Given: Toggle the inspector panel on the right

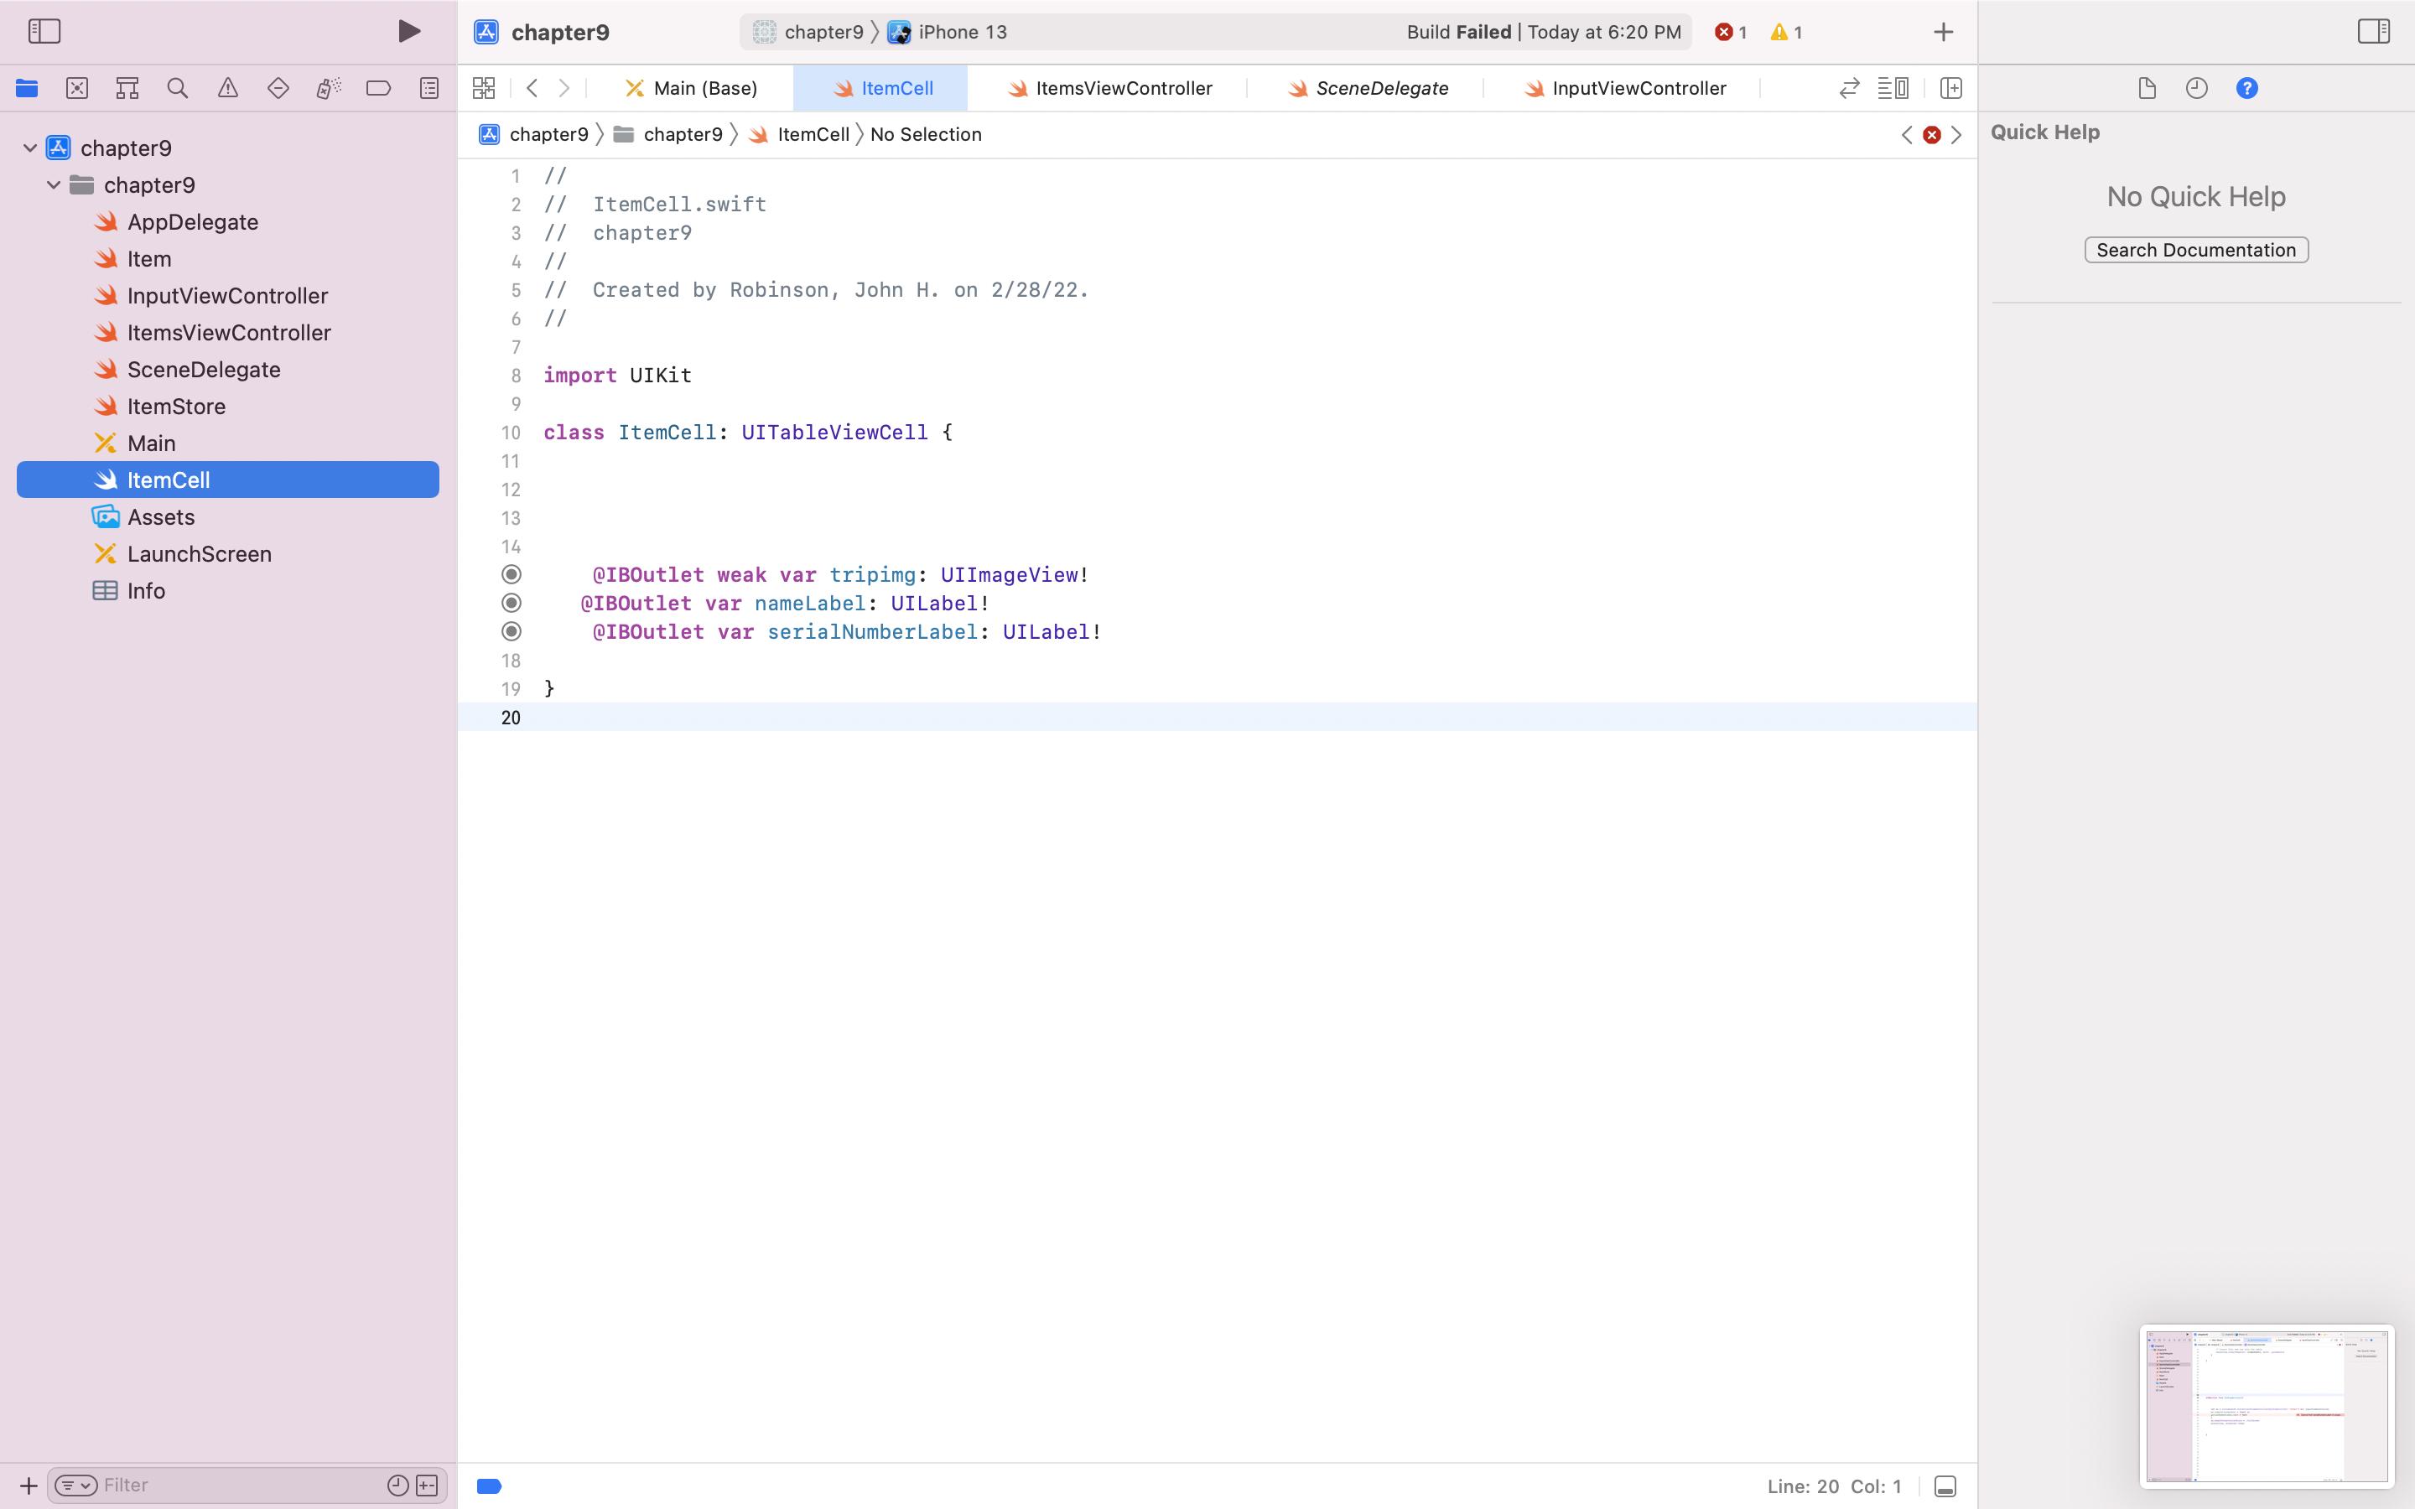Looking at the screenshot, I should [x=2373, y=32].
